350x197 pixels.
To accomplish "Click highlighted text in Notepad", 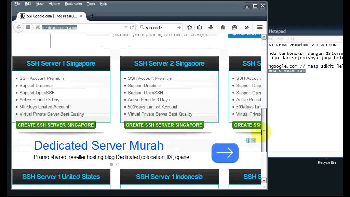I will tap(287, 70).
